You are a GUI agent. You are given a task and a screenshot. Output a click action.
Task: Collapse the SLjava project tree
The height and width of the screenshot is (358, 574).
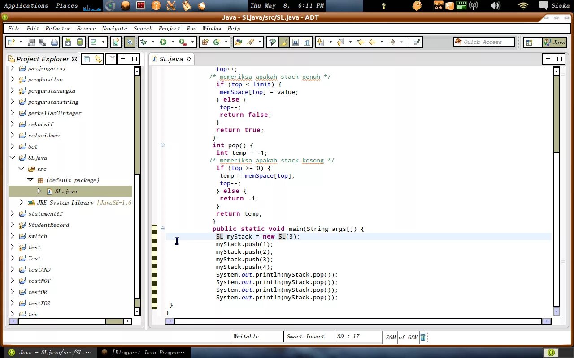pos(12,158)
